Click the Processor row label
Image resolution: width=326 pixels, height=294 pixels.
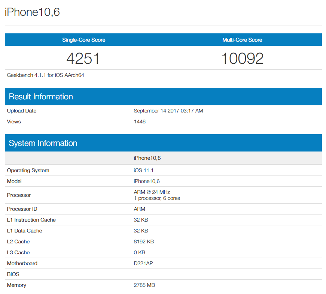19,195
